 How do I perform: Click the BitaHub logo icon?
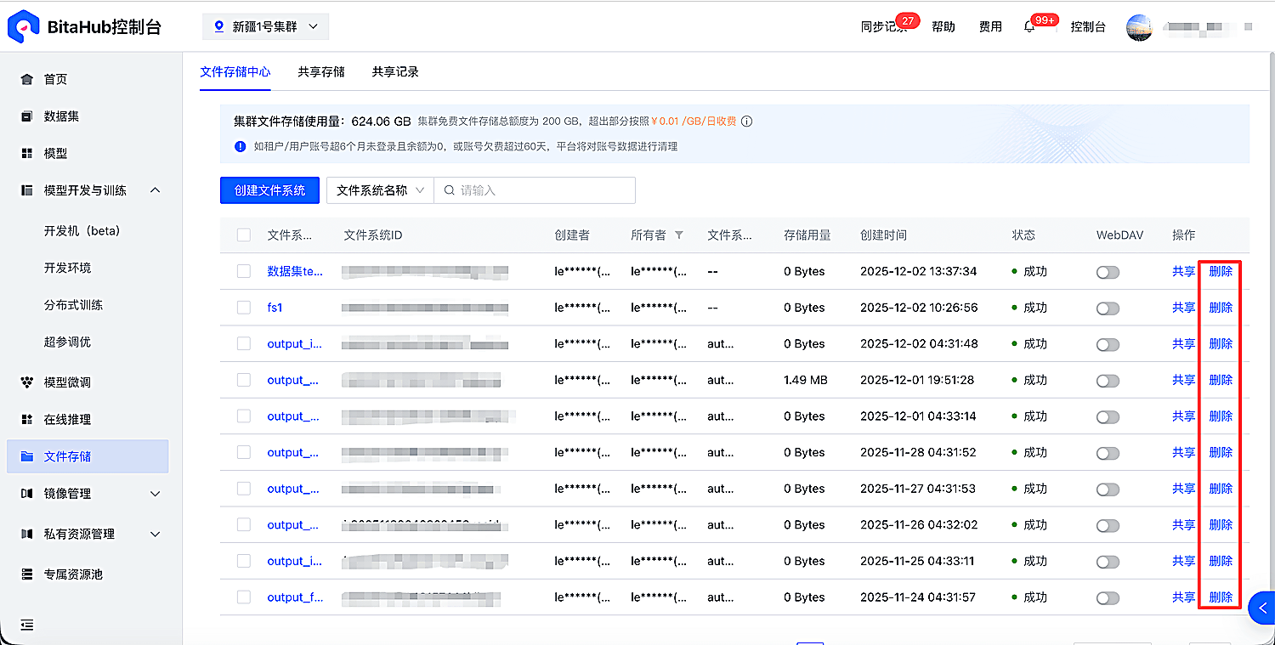click(23, 27)
